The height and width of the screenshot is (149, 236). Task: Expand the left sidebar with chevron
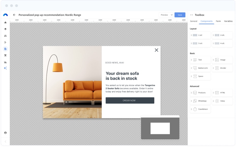pyautogui.click(x=5, y=142)
